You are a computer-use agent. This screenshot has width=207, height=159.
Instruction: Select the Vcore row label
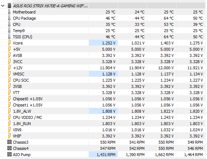pos(18,43)
